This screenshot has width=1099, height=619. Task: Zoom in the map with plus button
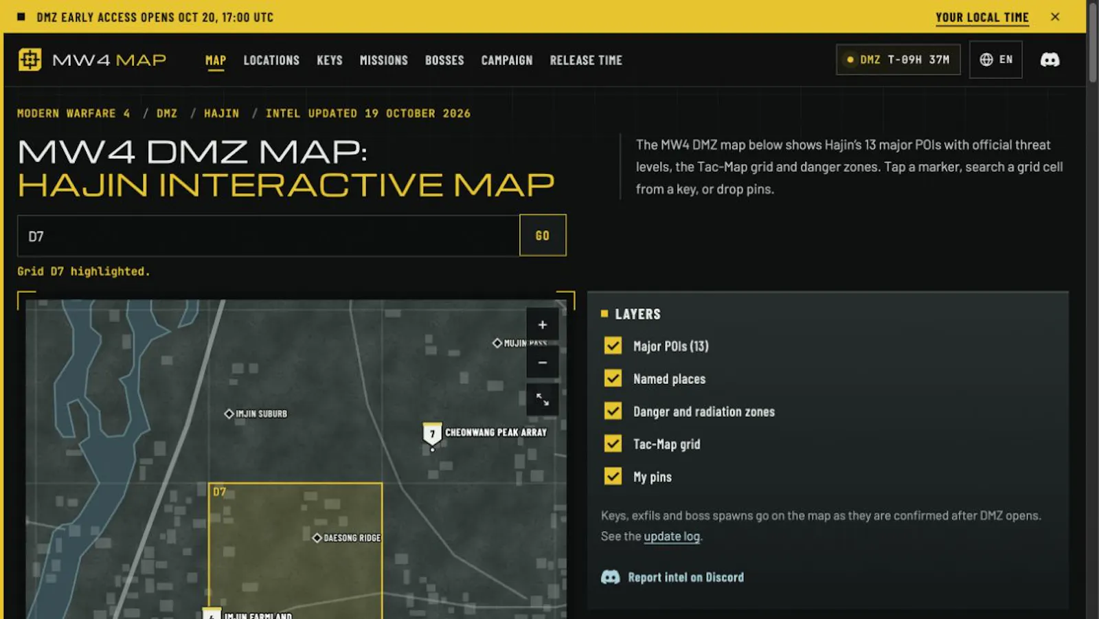(x=542, y=325)
